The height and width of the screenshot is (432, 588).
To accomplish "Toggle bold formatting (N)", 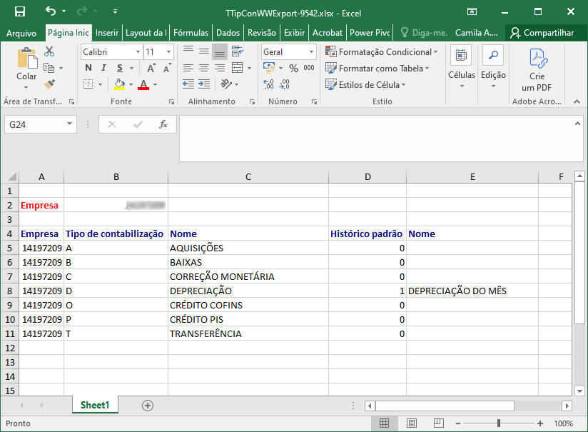I will point(88,68).
